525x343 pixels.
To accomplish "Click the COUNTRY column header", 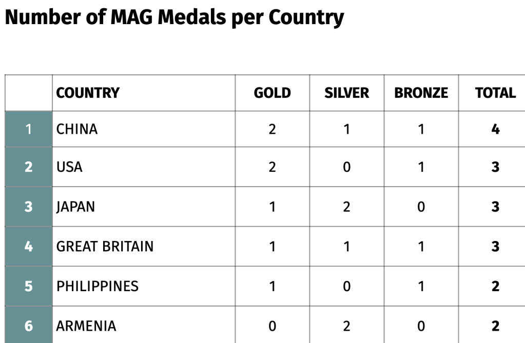I will click(88, 93).
